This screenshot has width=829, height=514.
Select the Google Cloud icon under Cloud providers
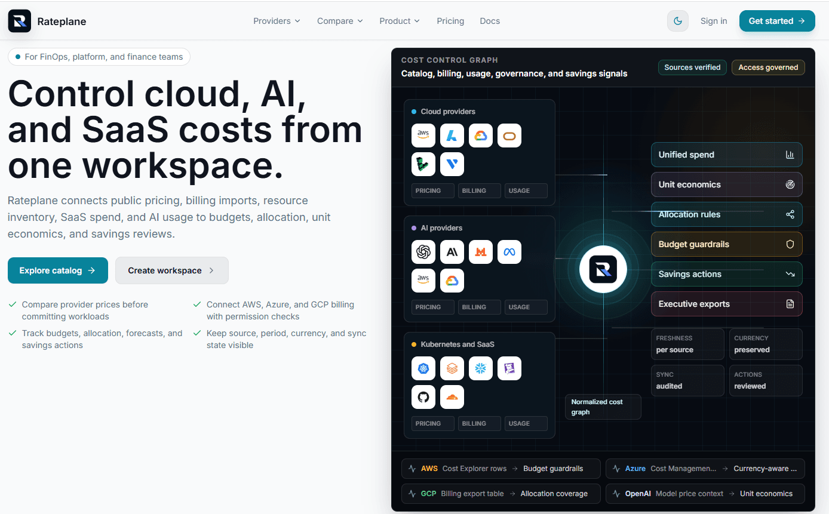[481, 136]
